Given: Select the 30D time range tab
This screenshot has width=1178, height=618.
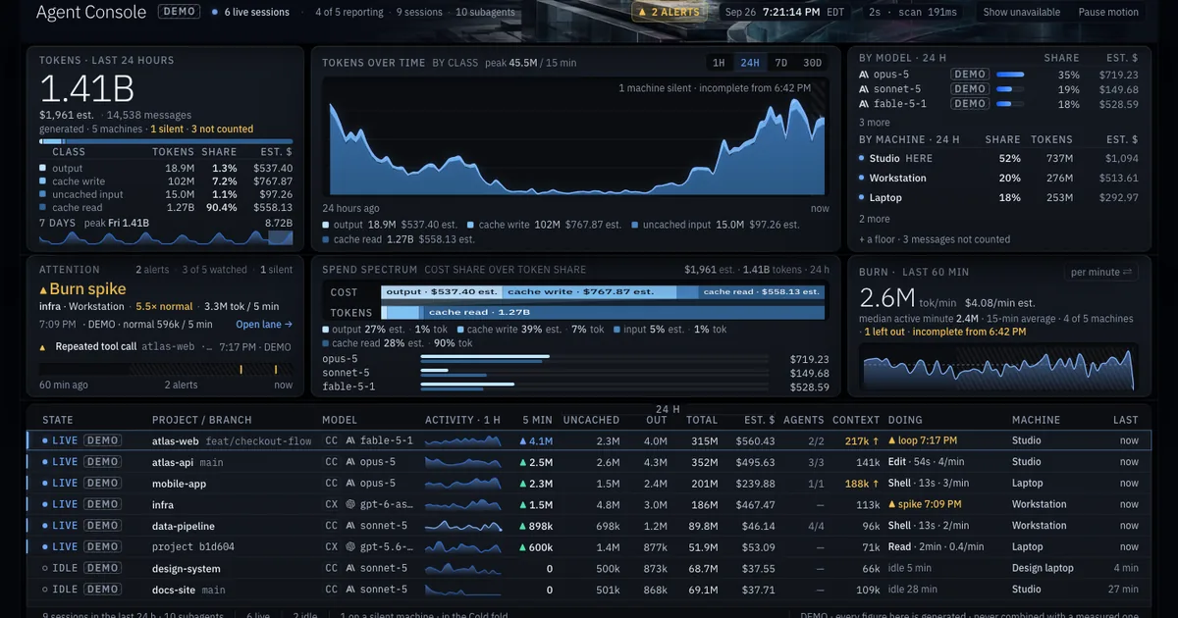Looking at the screenshot, I should (x=812, y=63).
